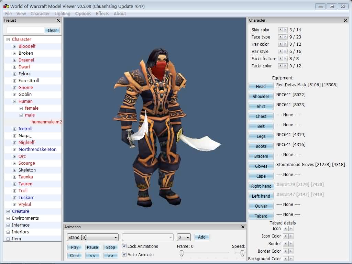This screenshot has width=352, height=264.
Task: Click the Boots equipment button
Action: tap(261, 146)
